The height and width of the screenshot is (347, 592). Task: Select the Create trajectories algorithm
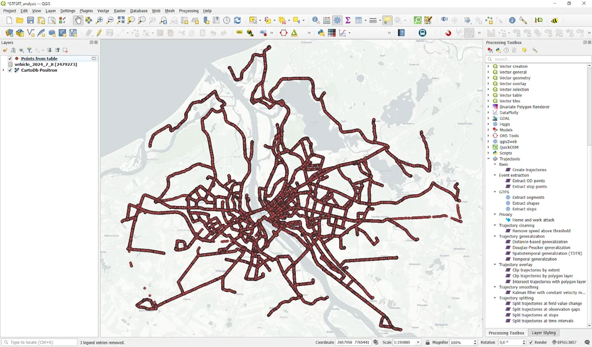[529, 170]
